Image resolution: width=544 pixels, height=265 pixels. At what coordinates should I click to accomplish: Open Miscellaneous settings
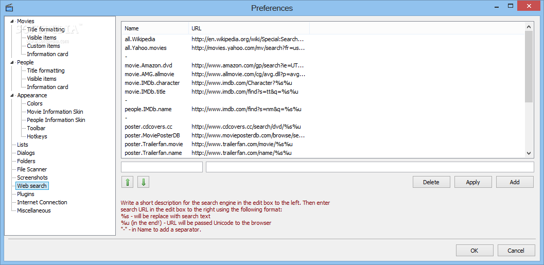[x=33, y=210]
